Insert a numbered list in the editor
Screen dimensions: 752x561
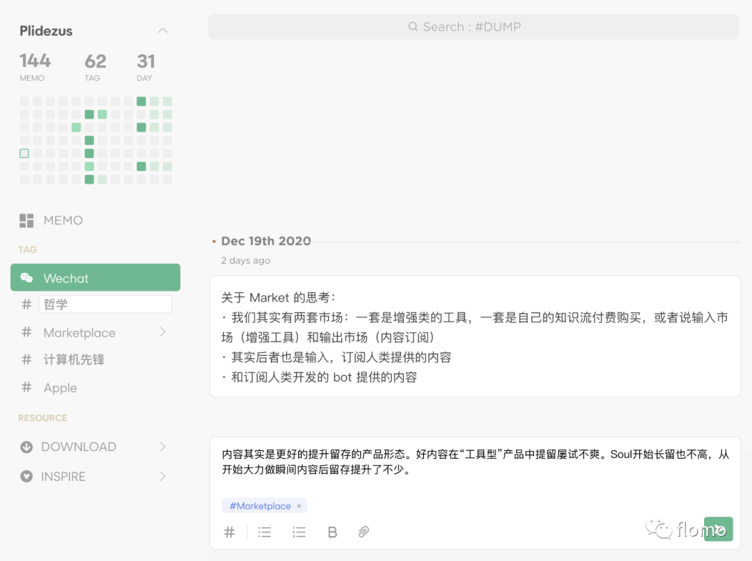[x=299, y=532]
